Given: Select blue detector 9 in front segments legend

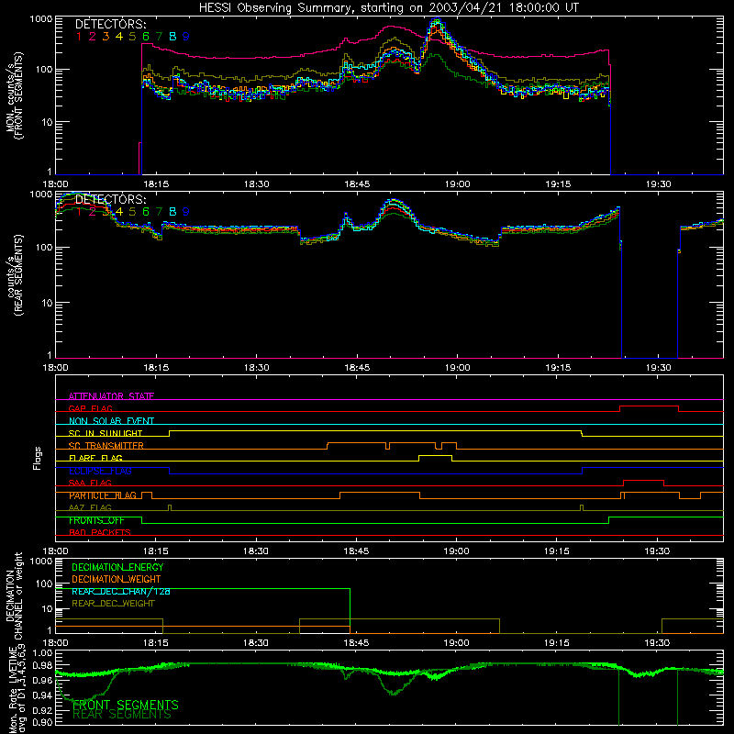Looking at the screenshot, I should click(186, 36).
